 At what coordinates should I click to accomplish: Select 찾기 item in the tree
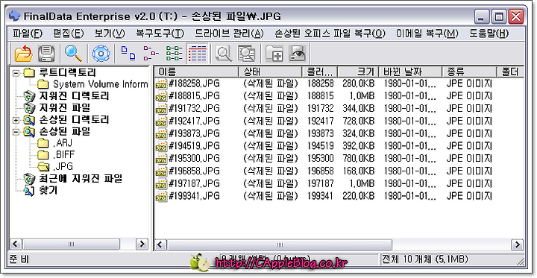(x=48, y=190)
